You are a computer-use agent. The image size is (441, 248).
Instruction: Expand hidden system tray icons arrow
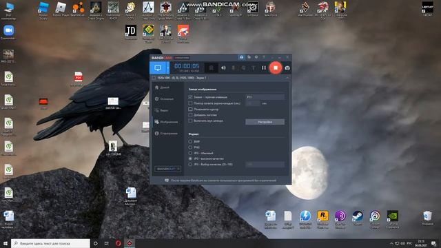point(391,243)
